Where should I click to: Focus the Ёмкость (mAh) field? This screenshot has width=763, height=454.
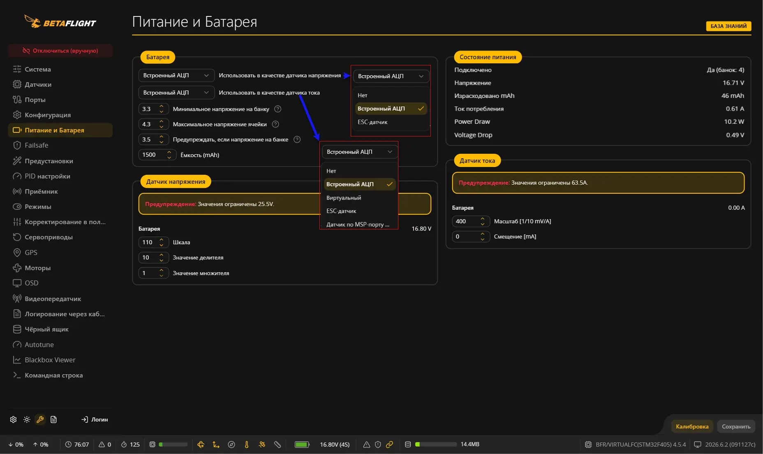pyautogui.click(x=157, y=155)
